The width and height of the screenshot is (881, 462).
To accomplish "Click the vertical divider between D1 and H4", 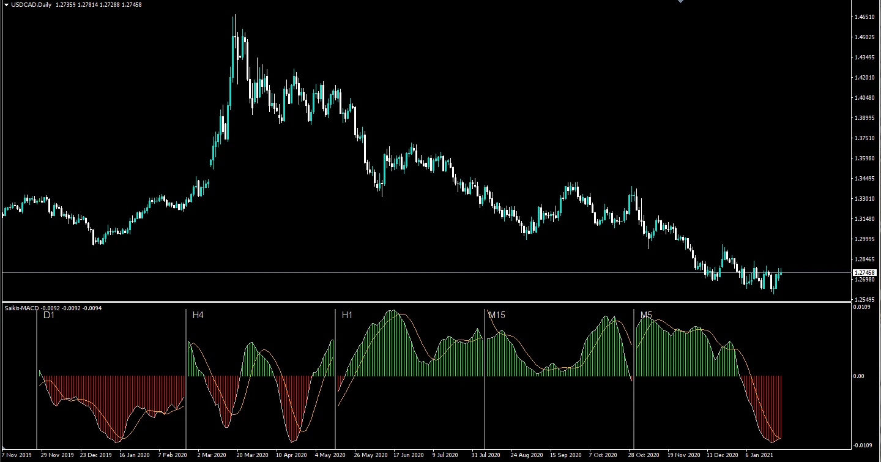I will 186,379.
